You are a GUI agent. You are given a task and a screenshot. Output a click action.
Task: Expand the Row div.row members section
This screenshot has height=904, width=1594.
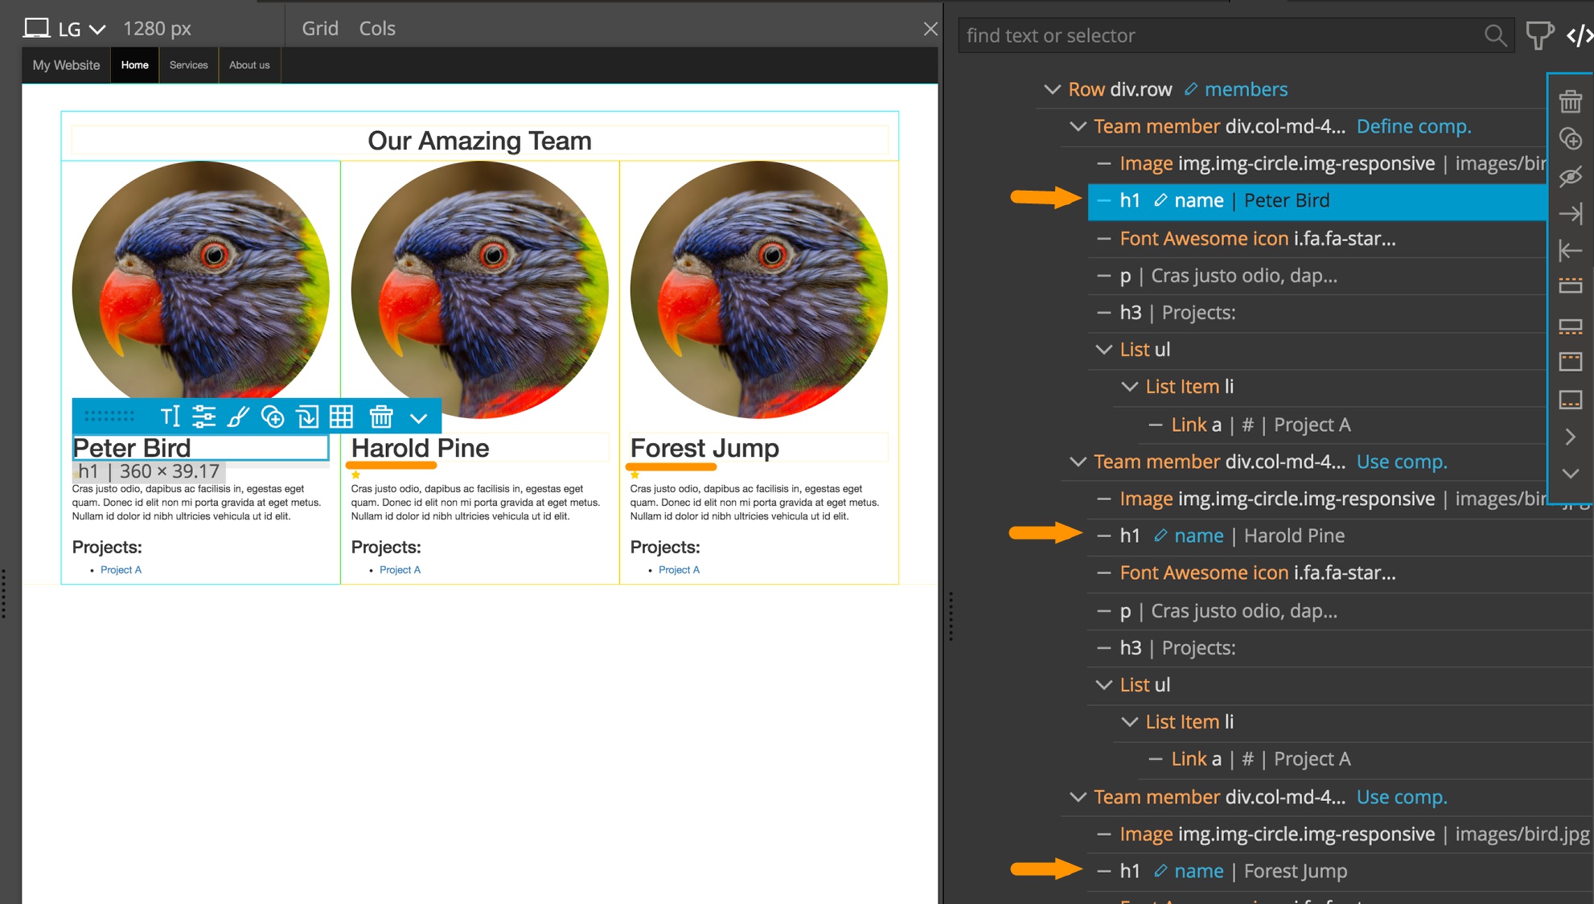[x=1052, y=90]
